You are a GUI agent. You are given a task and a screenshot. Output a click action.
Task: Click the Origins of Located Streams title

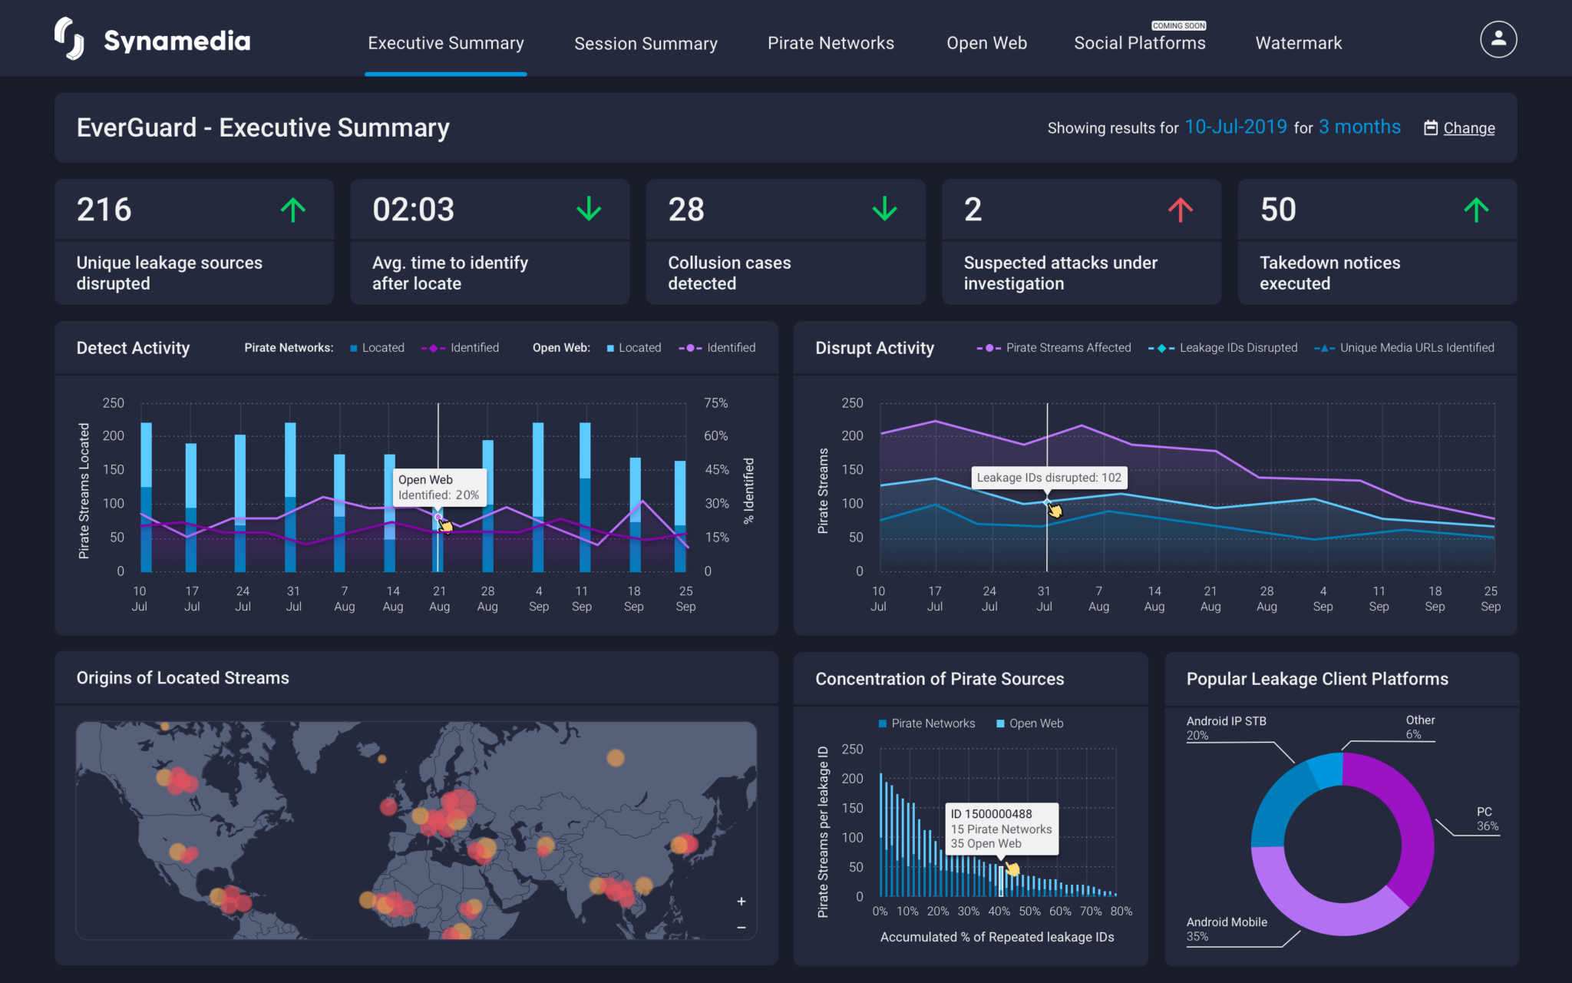point(183,677)
